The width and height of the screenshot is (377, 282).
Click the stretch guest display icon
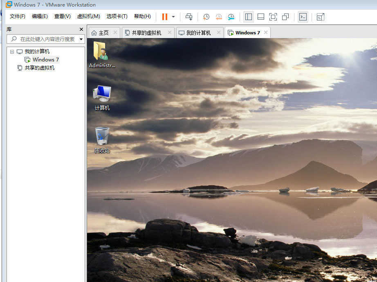point(320,17)
